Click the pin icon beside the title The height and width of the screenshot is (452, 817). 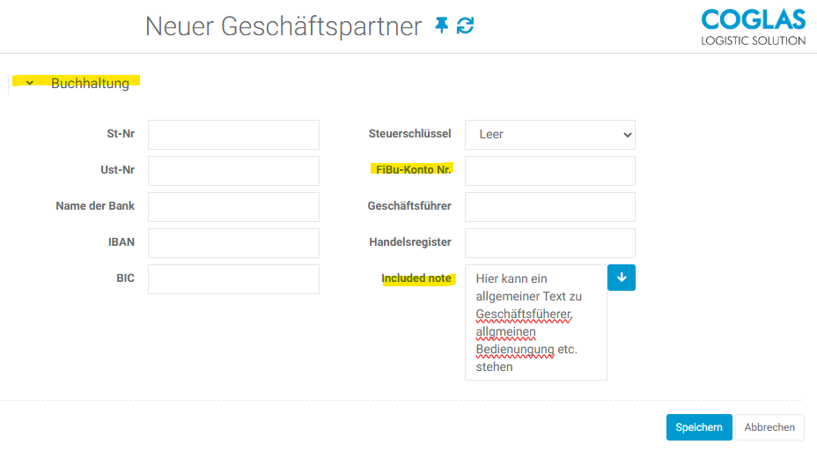[442, 25]
